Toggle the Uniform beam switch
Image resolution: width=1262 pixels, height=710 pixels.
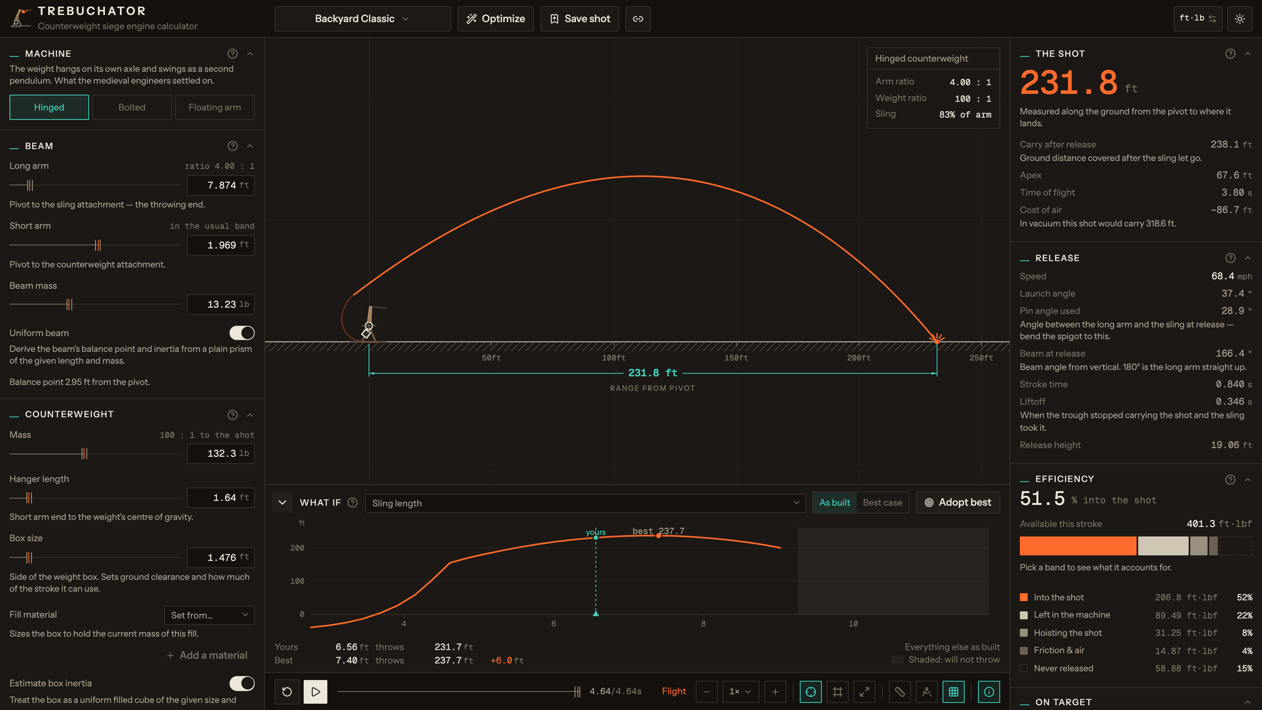point(242,333)
